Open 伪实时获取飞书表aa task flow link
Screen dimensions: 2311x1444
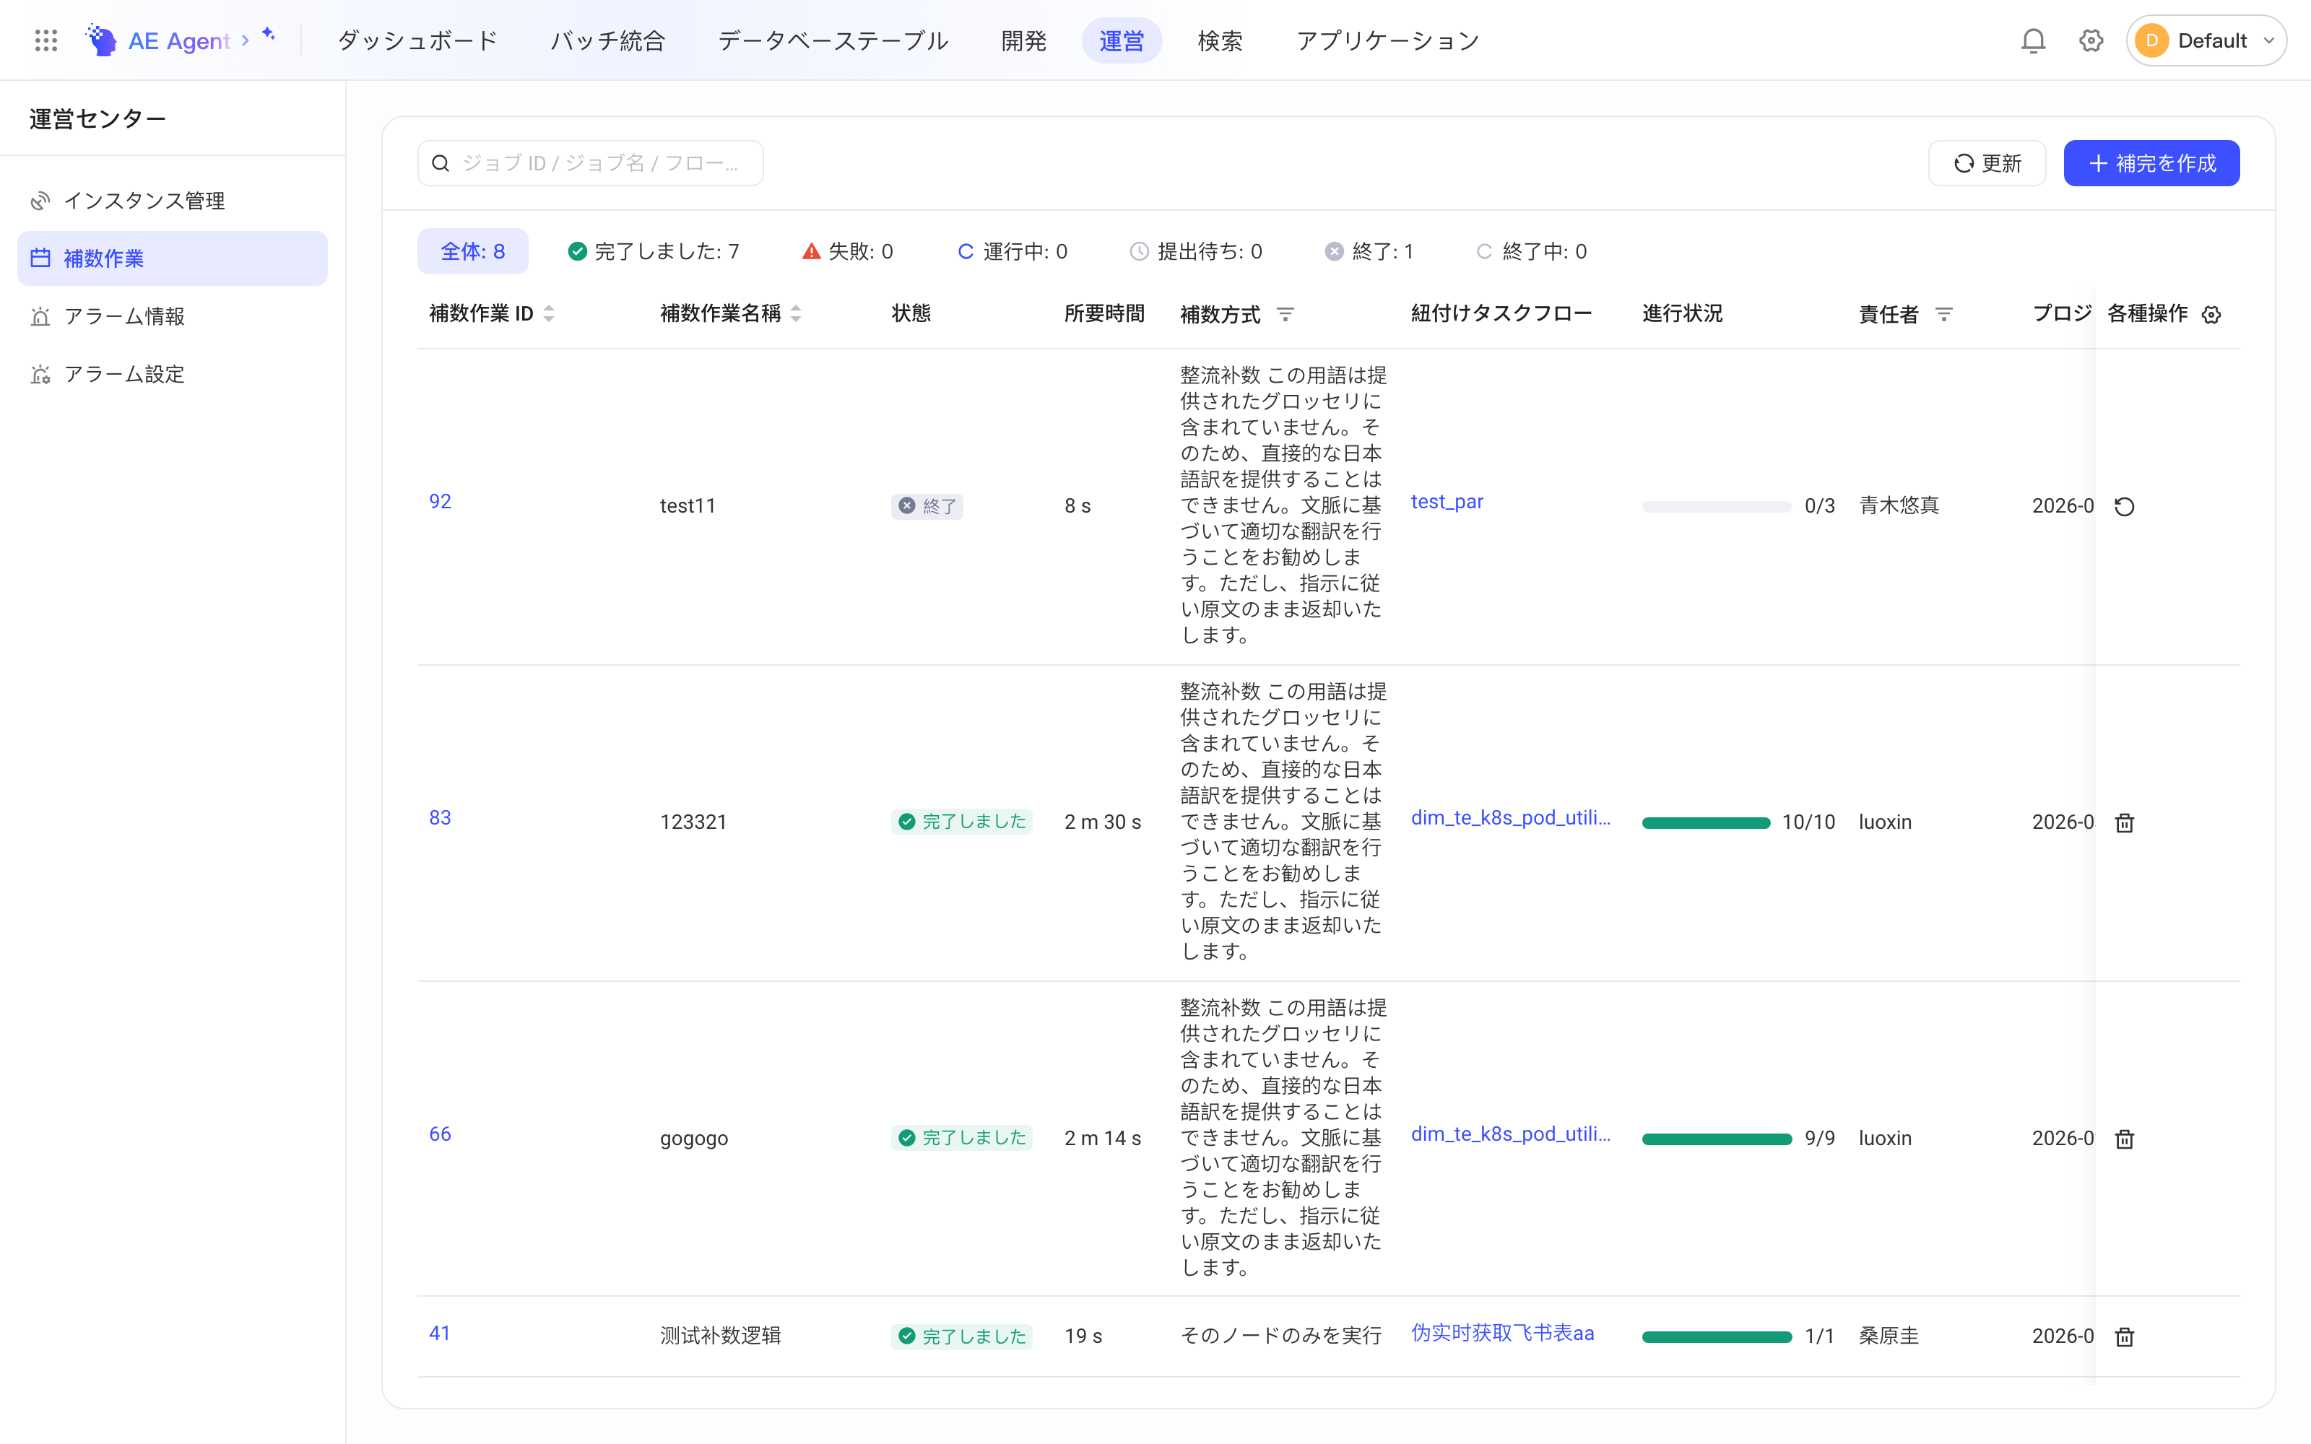click(1502, 1334)
